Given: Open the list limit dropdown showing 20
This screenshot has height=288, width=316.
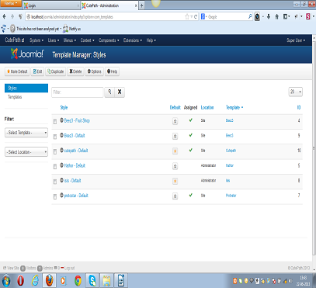Looking at the screenshot, I should pyautogui.click(x=296, y=92).
